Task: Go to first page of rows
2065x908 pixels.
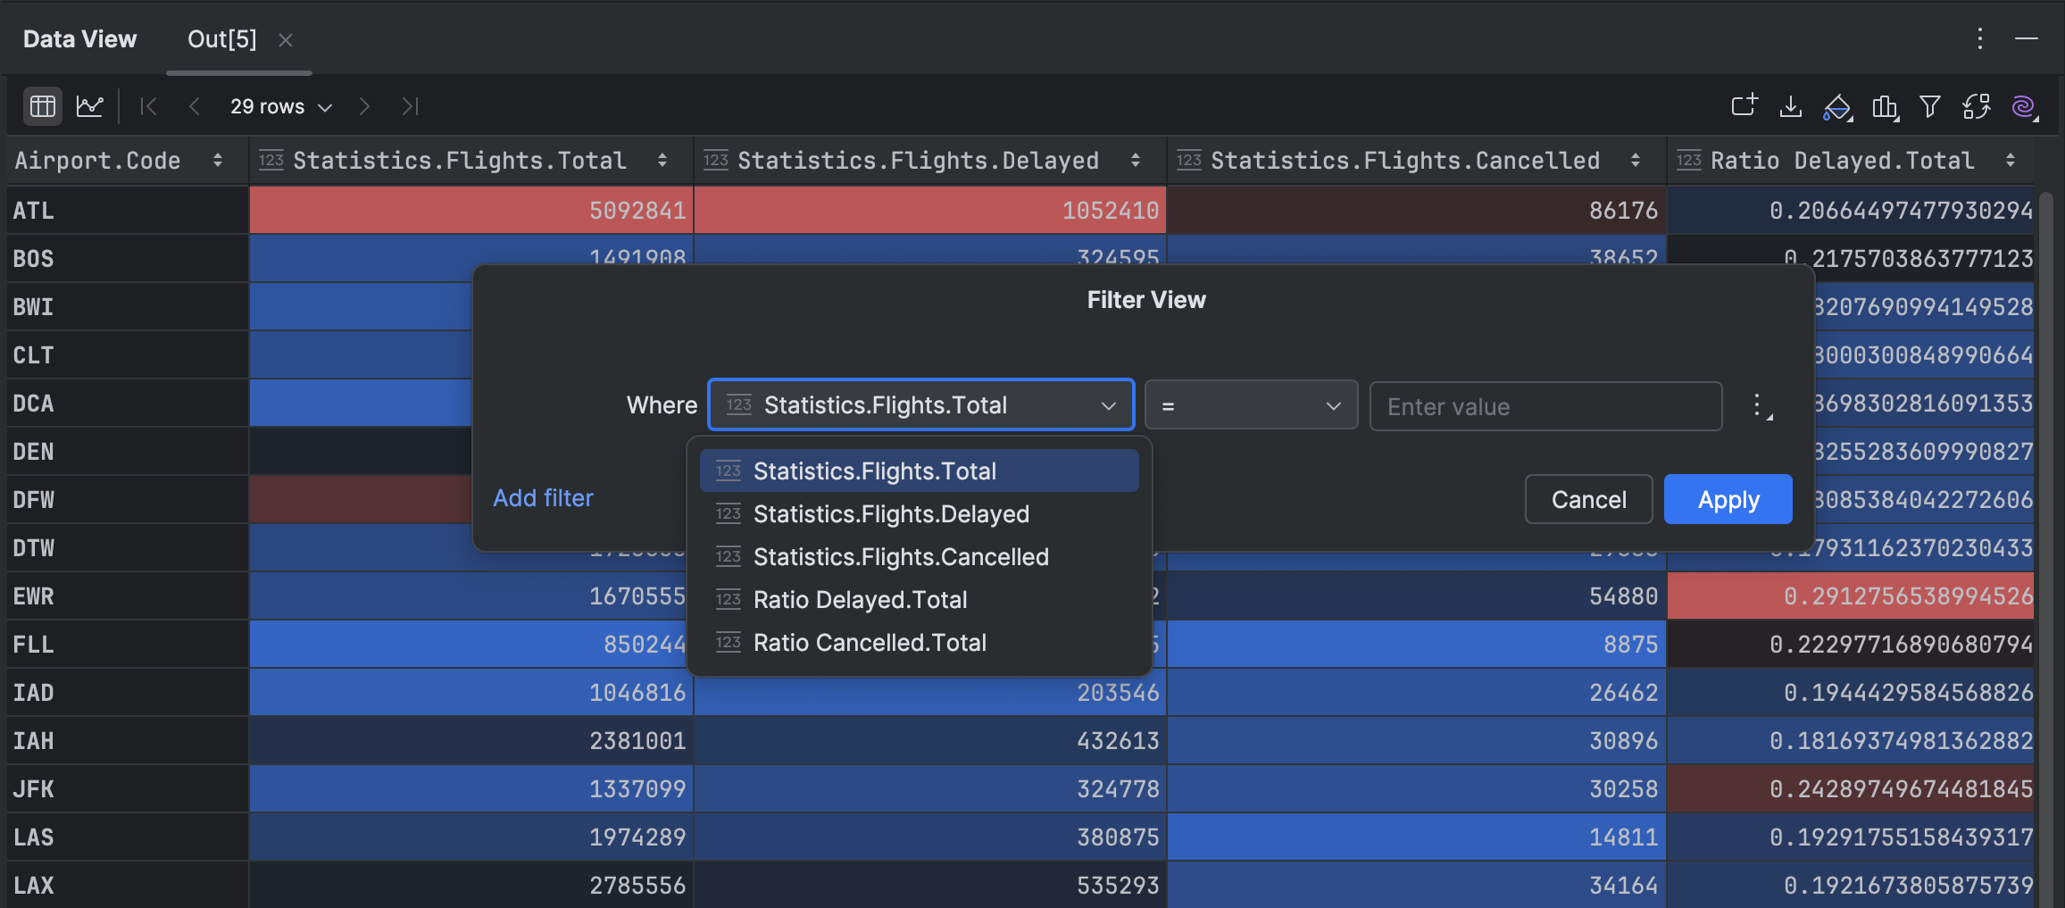Action: coord(148,106)
